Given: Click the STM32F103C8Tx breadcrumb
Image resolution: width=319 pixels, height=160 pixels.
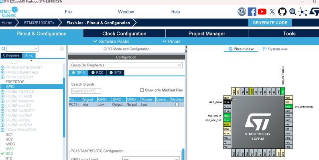Looking at the screenshot, I should tap(39, 23).
